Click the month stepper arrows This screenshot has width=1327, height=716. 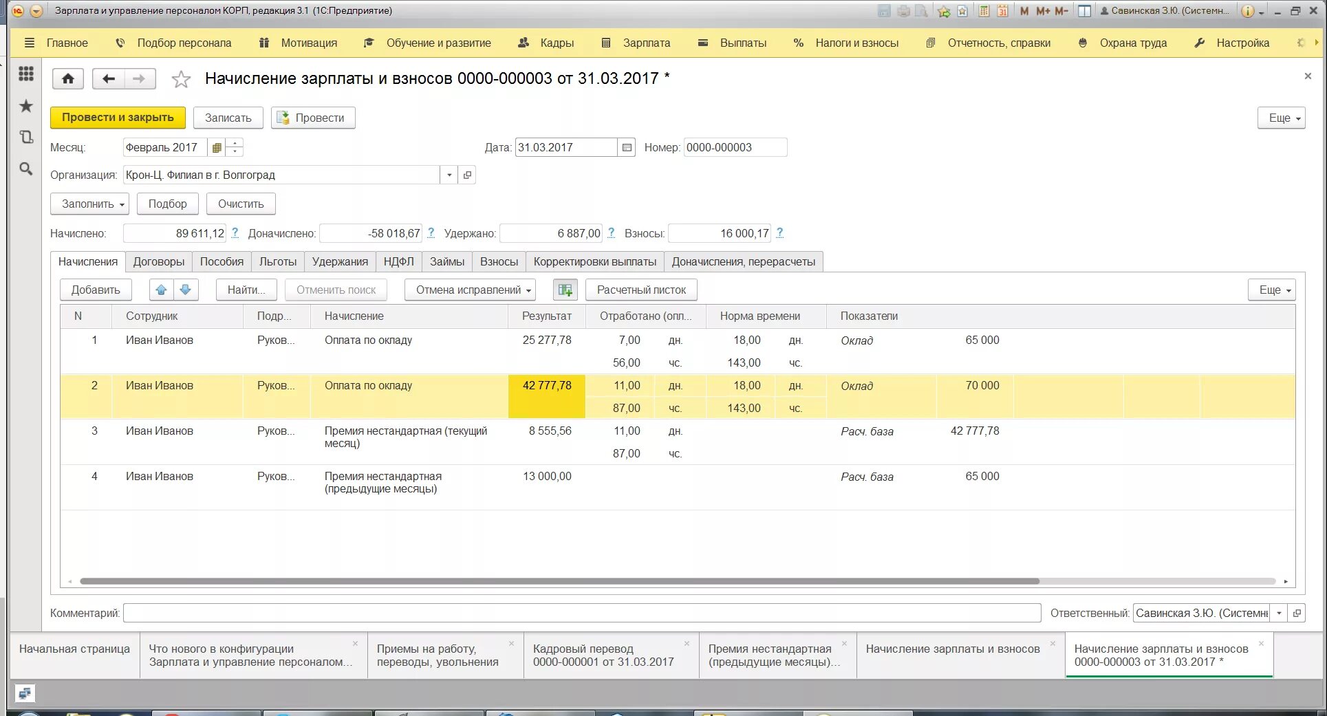[235, 147]
